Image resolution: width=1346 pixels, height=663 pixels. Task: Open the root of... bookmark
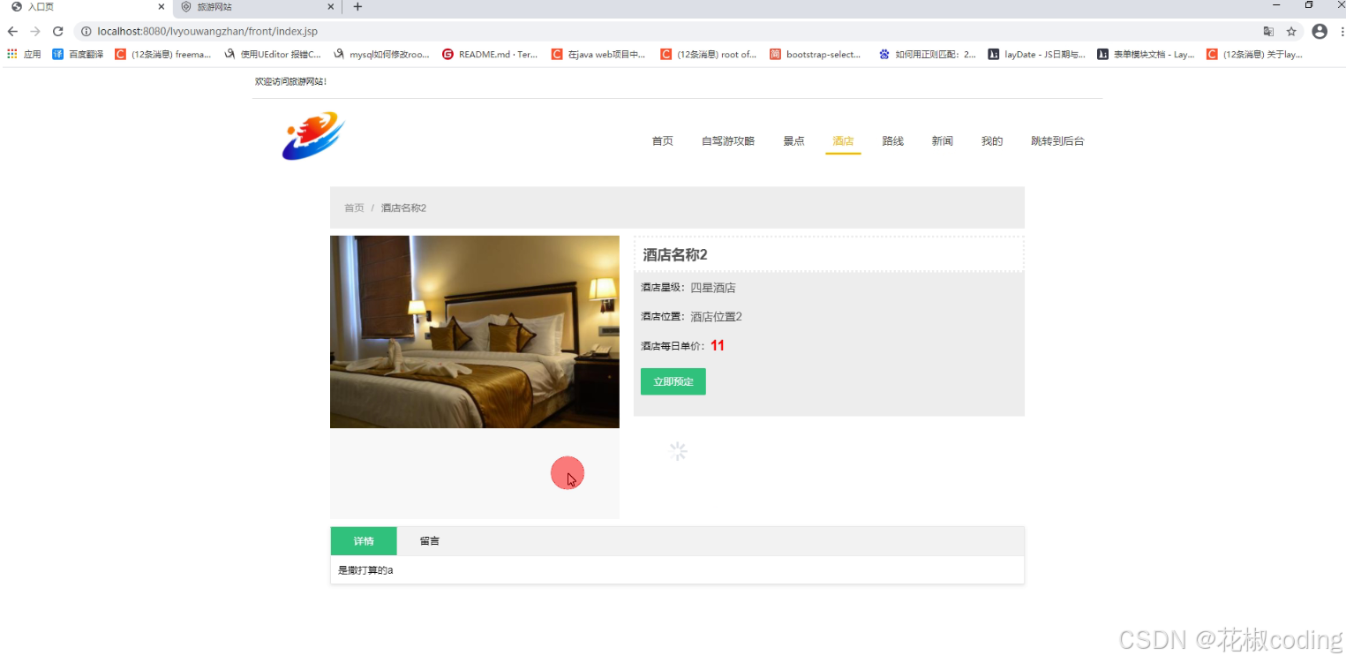coord(709,54)
